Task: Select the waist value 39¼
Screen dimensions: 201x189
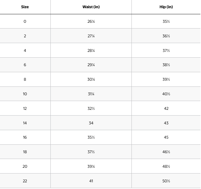Action: click(91, 167)
